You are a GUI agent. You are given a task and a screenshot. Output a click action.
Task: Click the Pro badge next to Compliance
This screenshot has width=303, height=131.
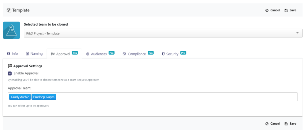[x=151, y=53]
